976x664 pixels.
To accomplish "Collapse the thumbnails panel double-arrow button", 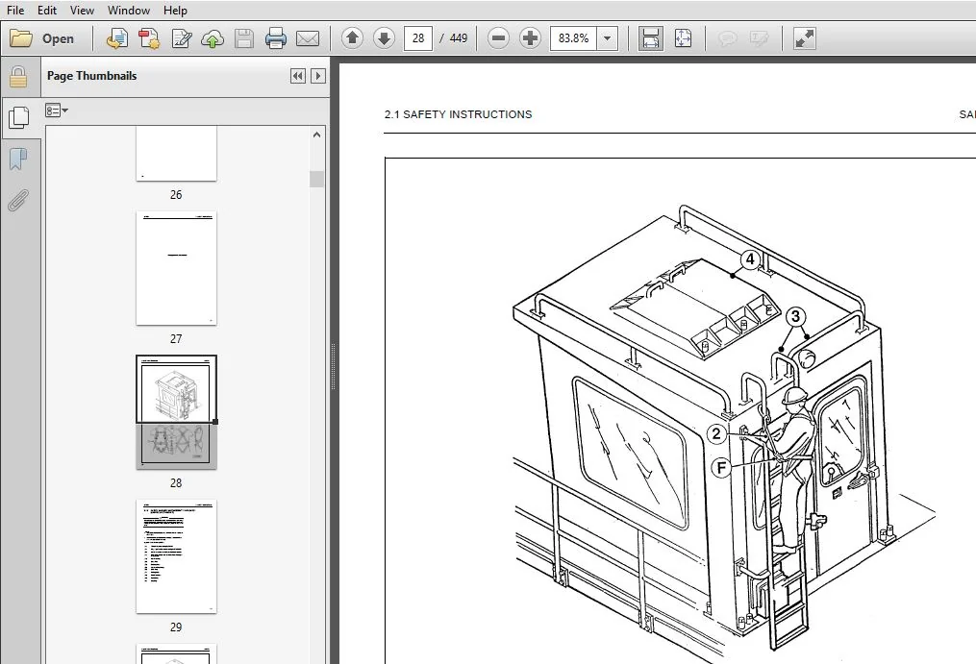I will tap(297, 76).
